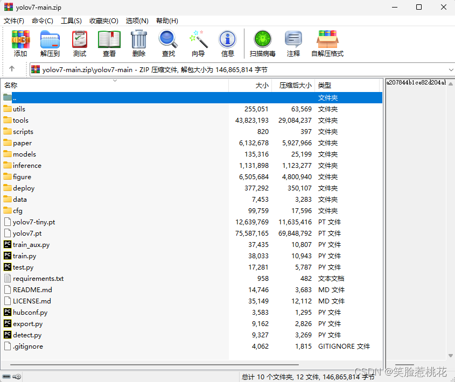Select the parent folder ".." row
This screenshot has width=455, height=382.
point(192,98)
